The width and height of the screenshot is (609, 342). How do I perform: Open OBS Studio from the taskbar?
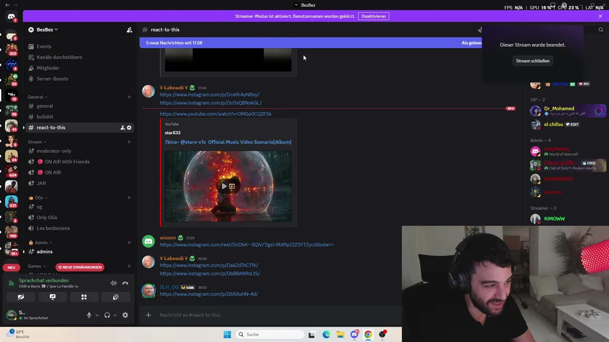(382, 334)
